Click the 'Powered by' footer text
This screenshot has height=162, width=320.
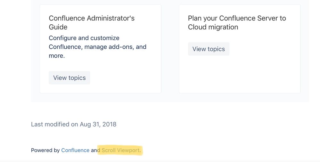[x=45, y=150]
